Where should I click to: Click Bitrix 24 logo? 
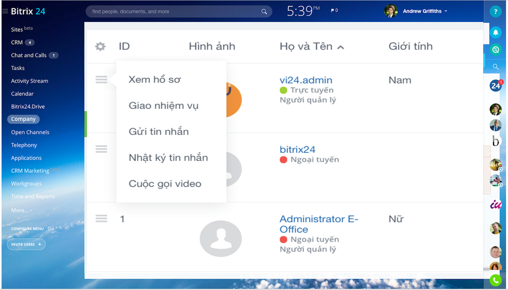pos(28,11)
